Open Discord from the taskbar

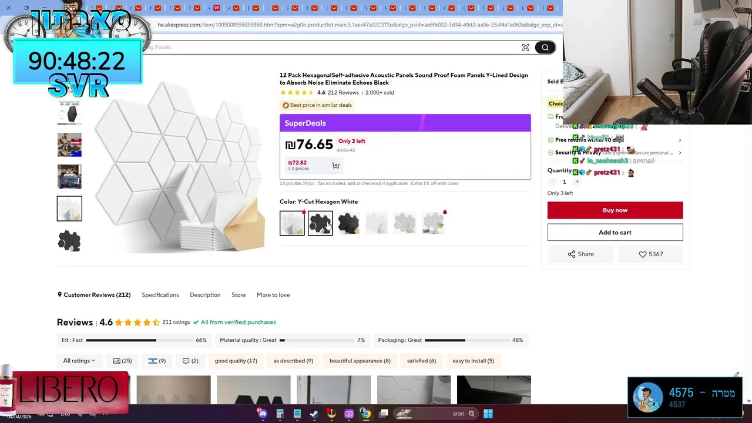click(x=263, y=414)
